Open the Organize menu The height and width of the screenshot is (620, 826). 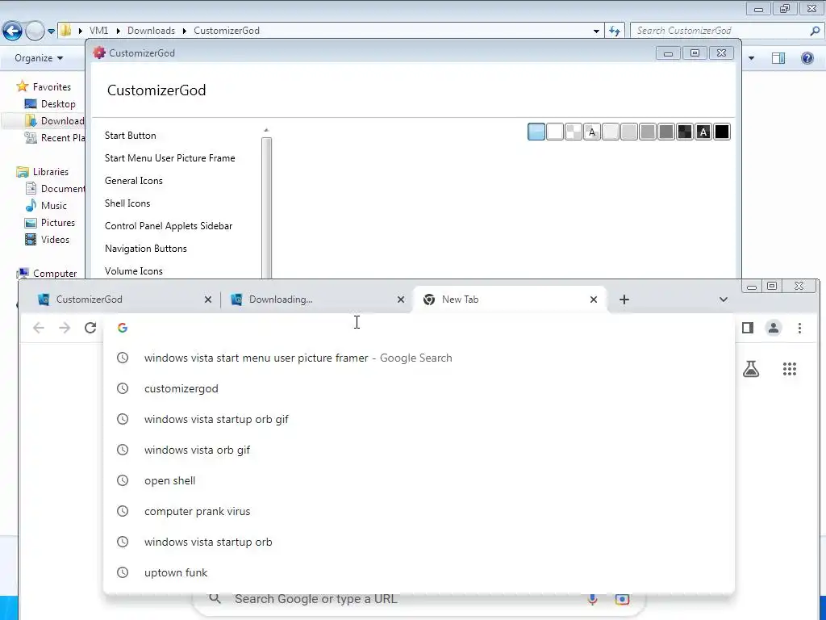coord(39,58)
